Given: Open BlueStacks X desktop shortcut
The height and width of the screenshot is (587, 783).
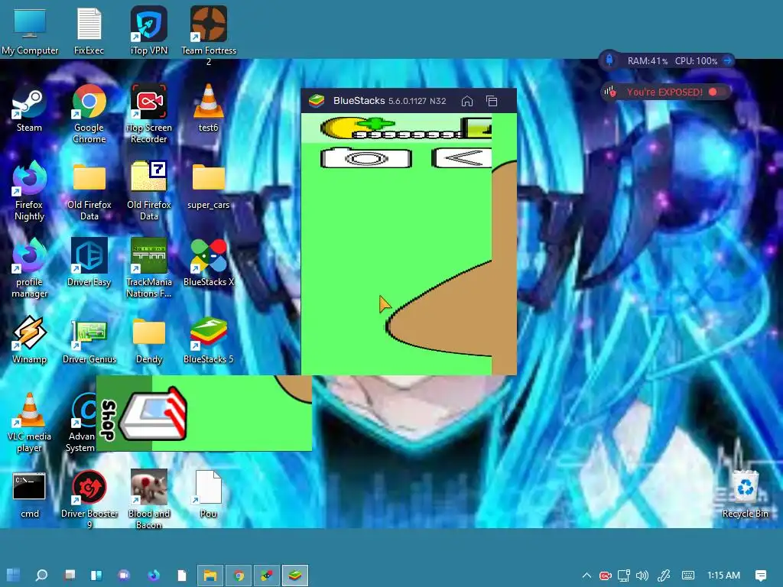Looking at the screenshot, I should point(208,263).
